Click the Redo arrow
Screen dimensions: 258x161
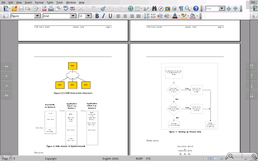click(x=120, y=8)
